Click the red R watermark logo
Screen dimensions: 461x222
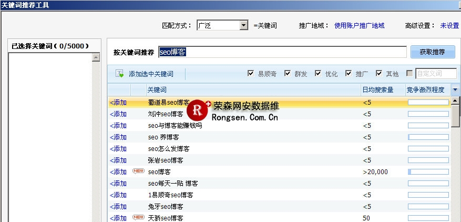pyautogui.click(x=199, y=110)
